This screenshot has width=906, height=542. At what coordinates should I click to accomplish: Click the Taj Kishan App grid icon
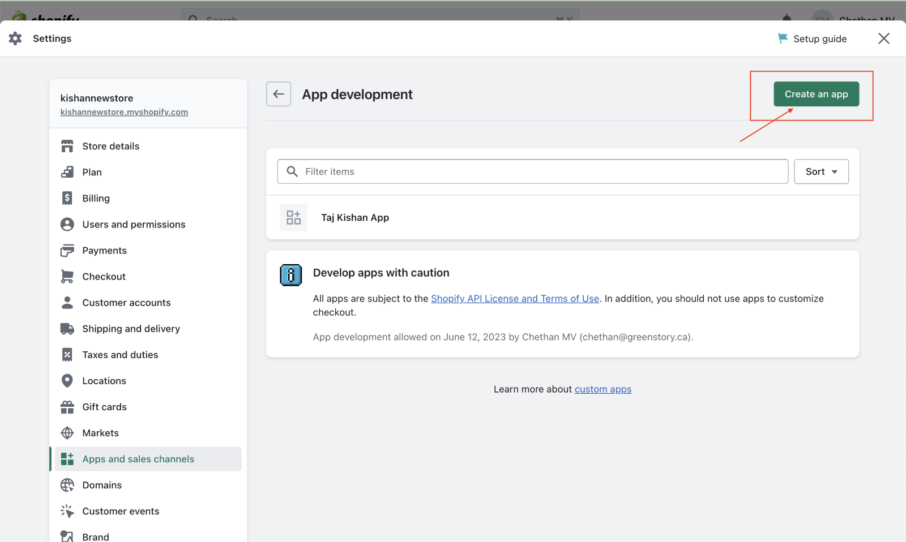point(293,217)
